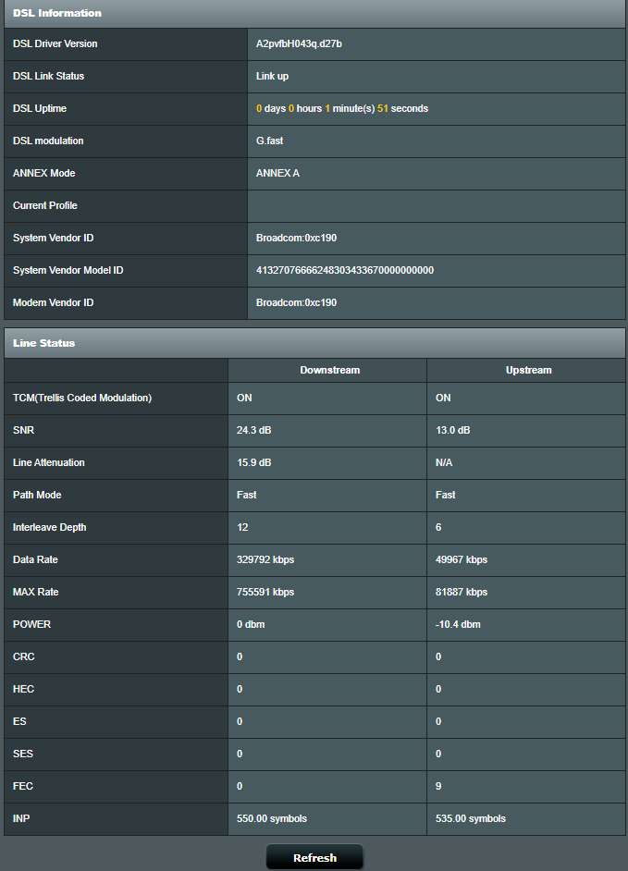Click the ANNEX A mode value
The width and height of the screenshot is (628, 871).
pyautogui.click(x=277, y=173)
